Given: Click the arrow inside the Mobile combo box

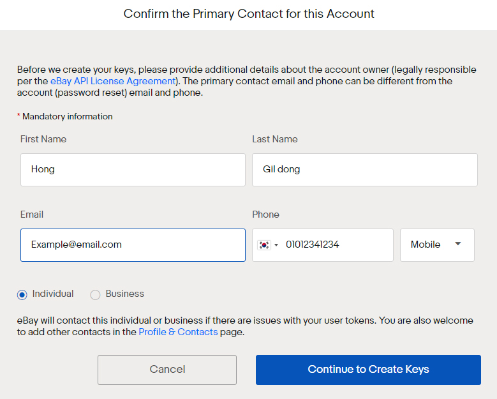Looking at the screenshot, I should (457, 244).
